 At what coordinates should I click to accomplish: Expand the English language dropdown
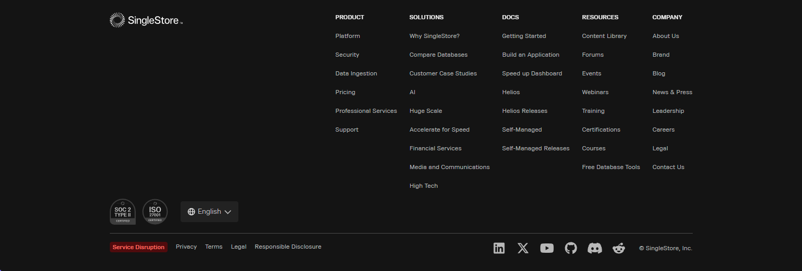tap(209, 212)
